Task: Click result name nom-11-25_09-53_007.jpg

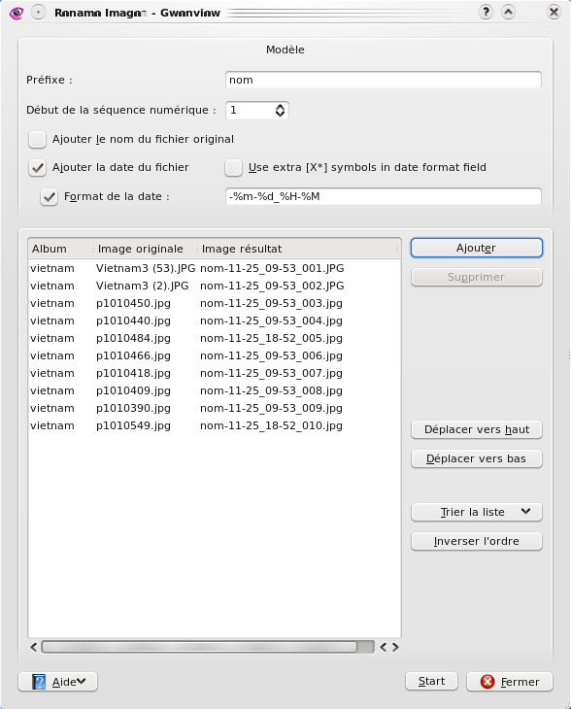Action: tap(271, 374)
